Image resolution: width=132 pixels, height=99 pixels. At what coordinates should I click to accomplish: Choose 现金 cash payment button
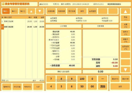coord(125,18)
